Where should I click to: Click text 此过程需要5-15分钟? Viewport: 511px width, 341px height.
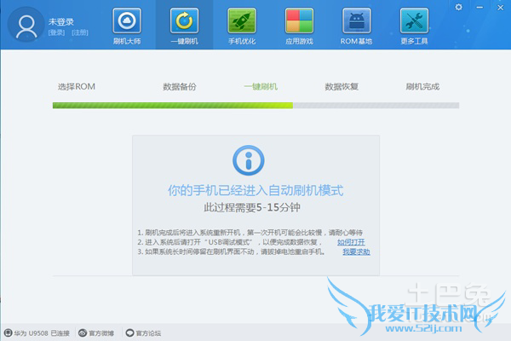[252, 207]
